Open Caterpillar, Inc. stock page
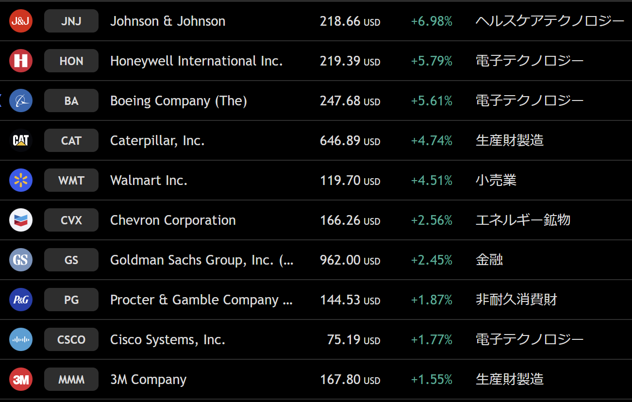632x402 pixels. point(157,141)
